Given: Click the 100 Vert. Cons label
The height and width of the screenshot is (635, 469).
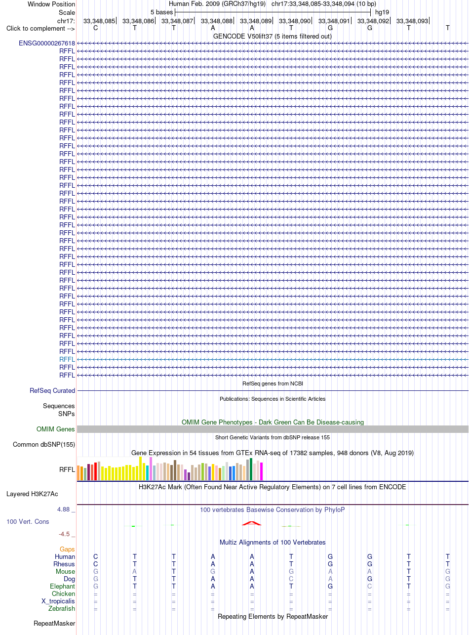Looking at the screenshot, I should [x=28, y=521].
